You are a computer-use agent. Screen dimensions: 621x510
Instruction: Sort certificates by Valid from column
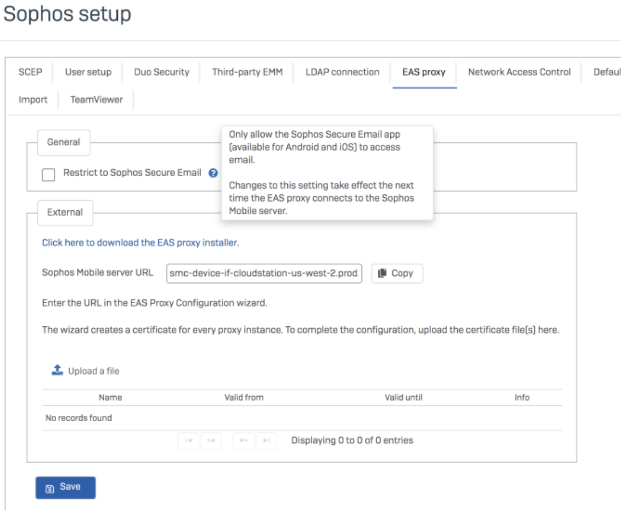[244, 397]
